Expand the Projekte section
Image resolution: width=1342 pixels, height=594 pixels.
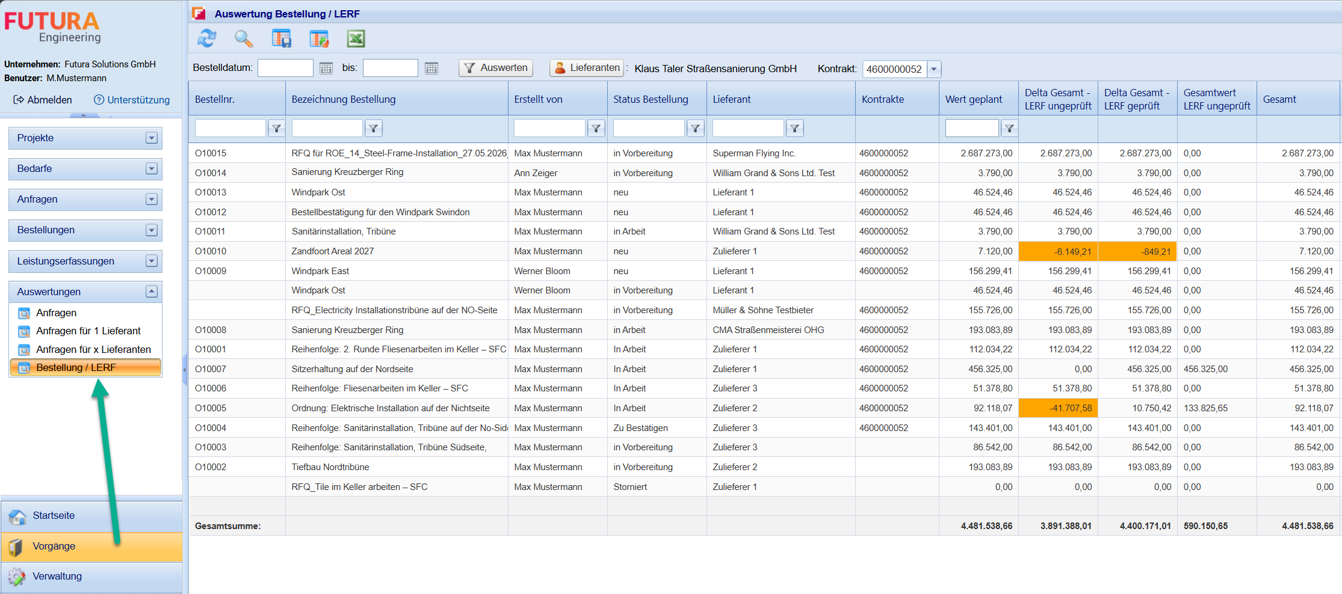coord(152,138)
